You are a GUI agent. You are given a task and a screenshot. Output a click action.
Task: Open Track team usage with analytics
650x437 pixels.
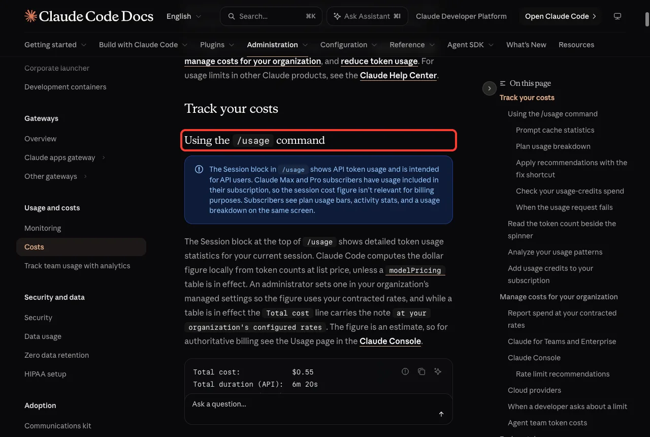click(x=77, y=266)
